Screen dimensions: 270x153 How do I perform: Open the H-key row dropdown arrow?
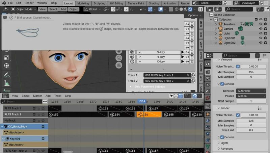tap(140, 57)
